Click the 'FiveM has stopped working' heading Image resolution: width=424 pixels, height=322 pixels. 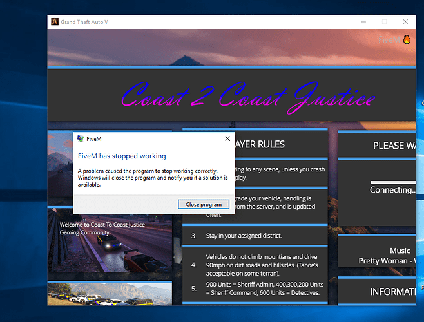122,156
